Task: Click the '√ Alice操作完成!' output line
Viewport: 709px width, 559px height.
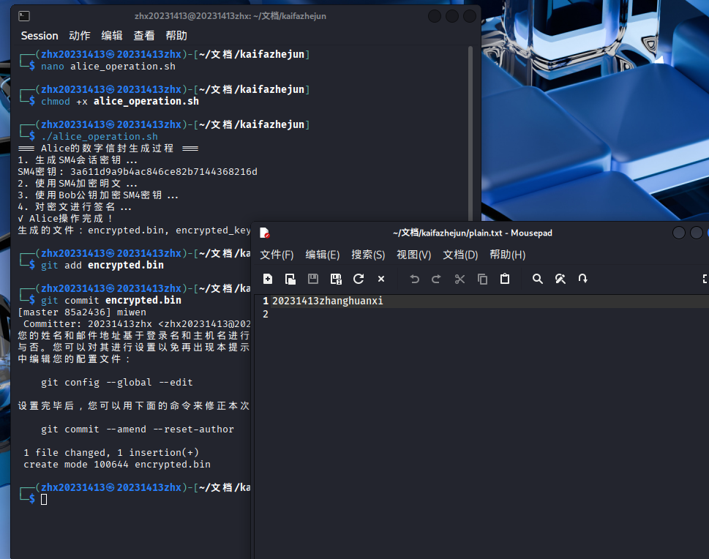Action: (x=66, y=219)
